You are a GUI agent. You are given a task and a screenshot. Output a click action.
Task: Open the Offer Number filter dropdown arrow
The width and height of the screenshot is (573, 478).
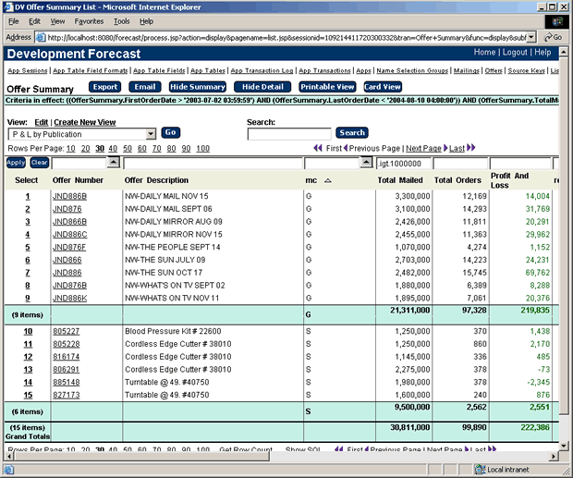pyautogui.click(x=114, y=162)
